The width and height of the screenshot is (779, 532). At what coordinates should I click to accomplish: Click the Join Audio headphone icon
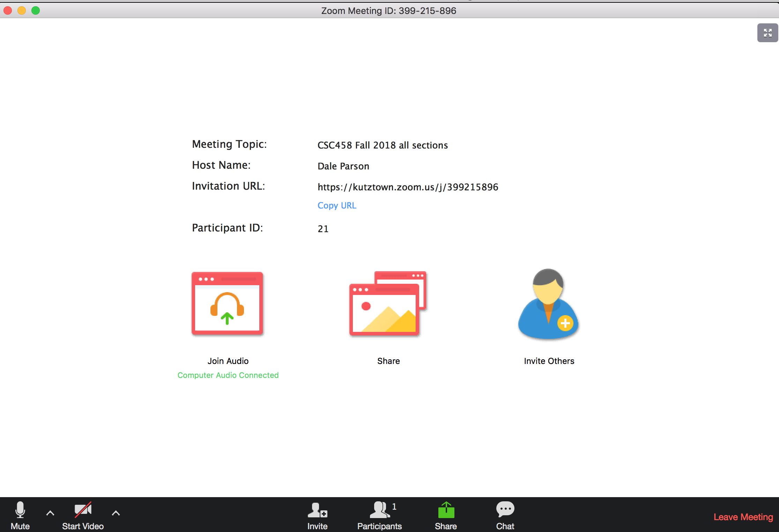227,303
